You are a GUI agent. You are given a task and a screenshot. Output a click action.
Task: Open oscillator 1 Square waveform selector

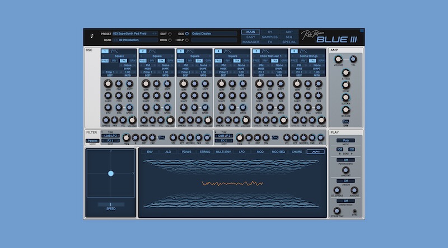119,56
